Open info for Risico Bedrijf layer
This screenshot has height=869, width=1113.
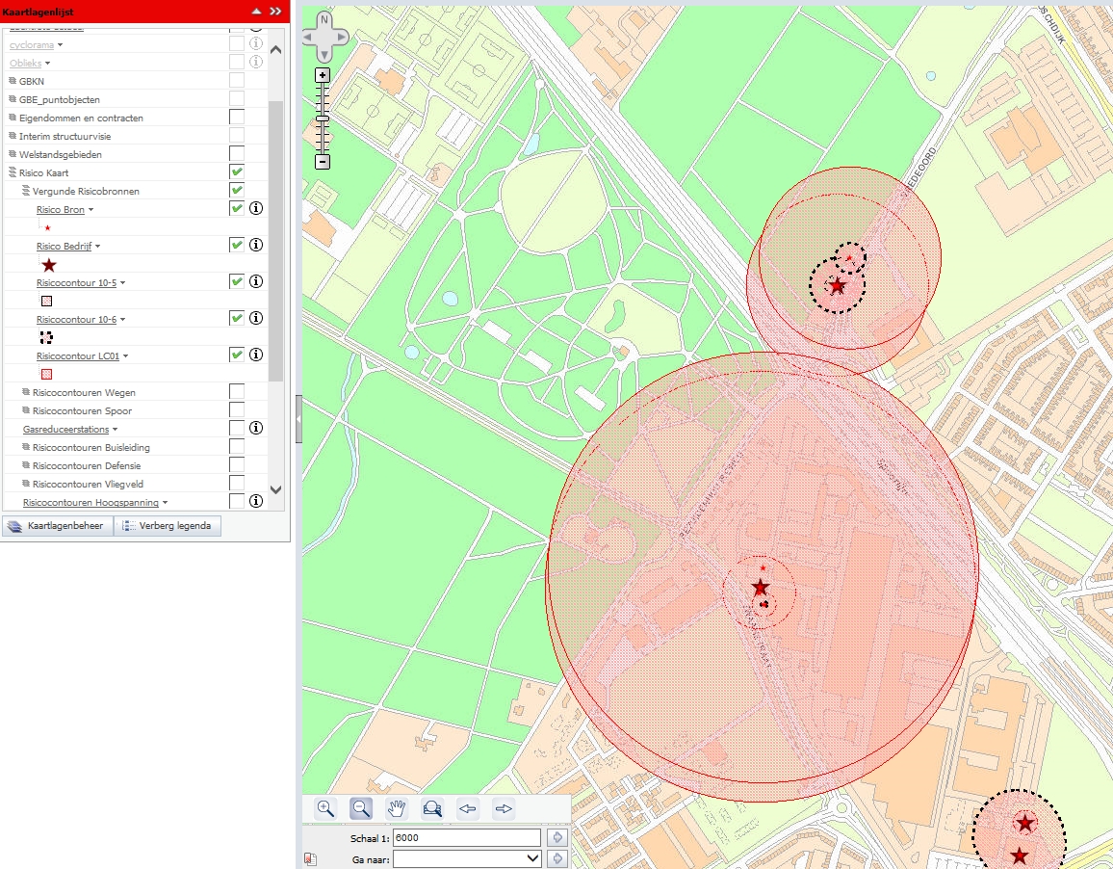coord(256,245)
